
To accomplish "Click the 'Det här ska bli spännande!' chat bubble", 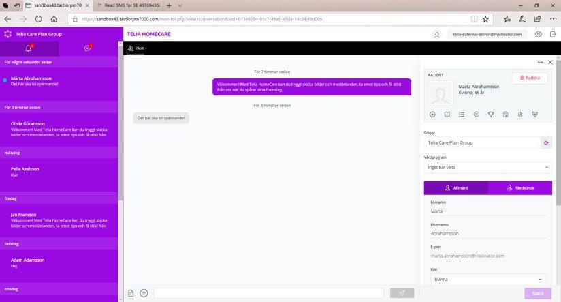I will coord(161,118).
